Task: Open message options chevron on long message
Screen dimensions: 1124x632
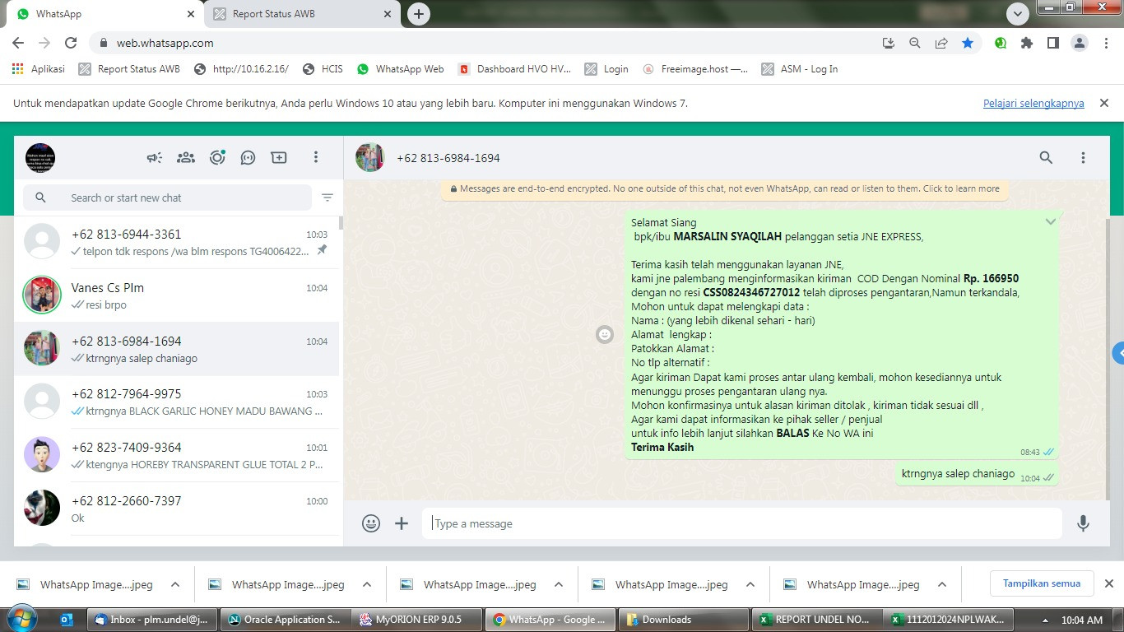Action: coord(1050,222)
